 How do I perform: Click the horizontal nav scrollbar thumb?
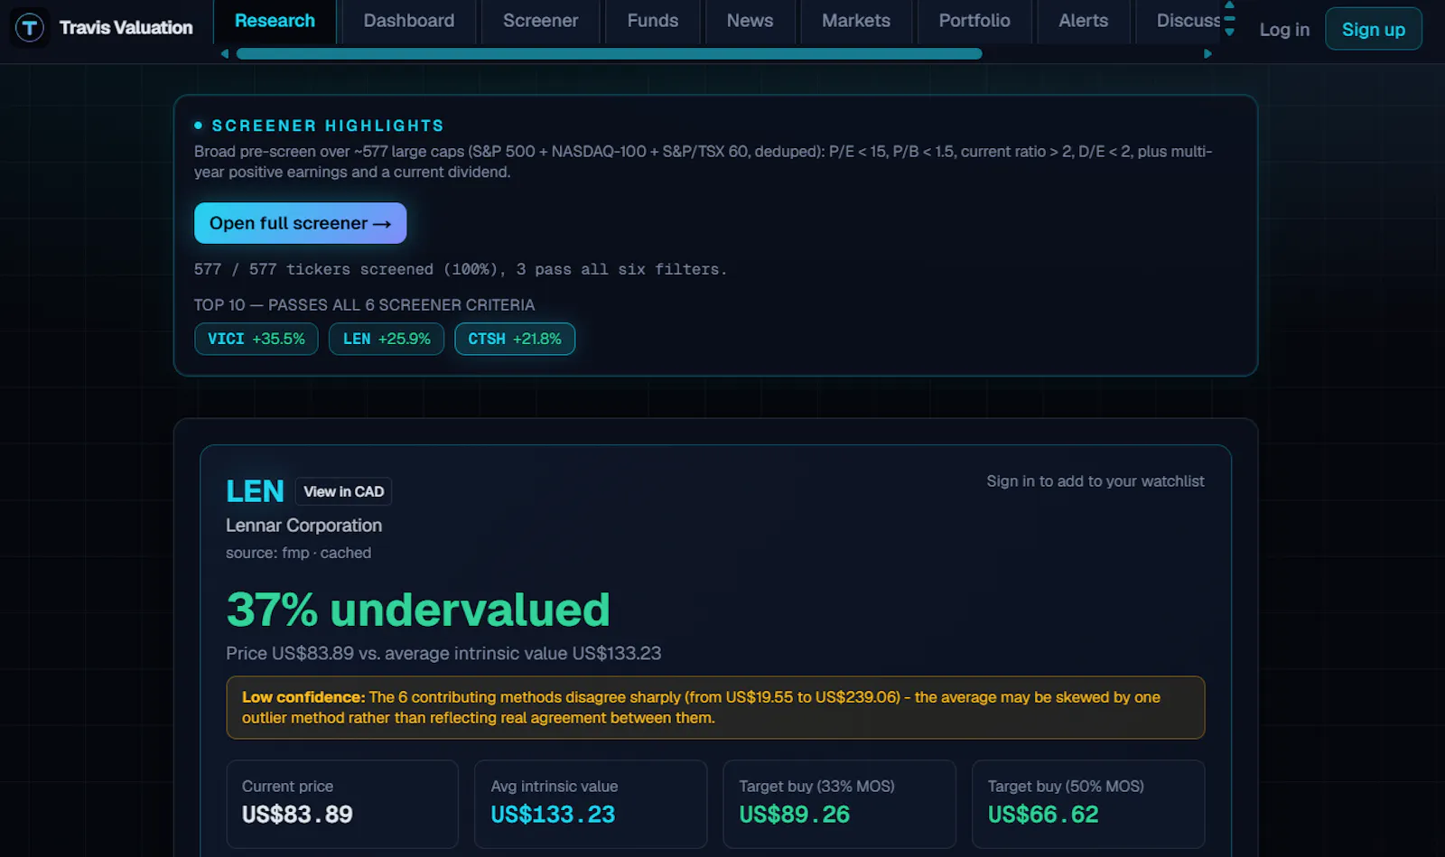(x=609, y=54)
